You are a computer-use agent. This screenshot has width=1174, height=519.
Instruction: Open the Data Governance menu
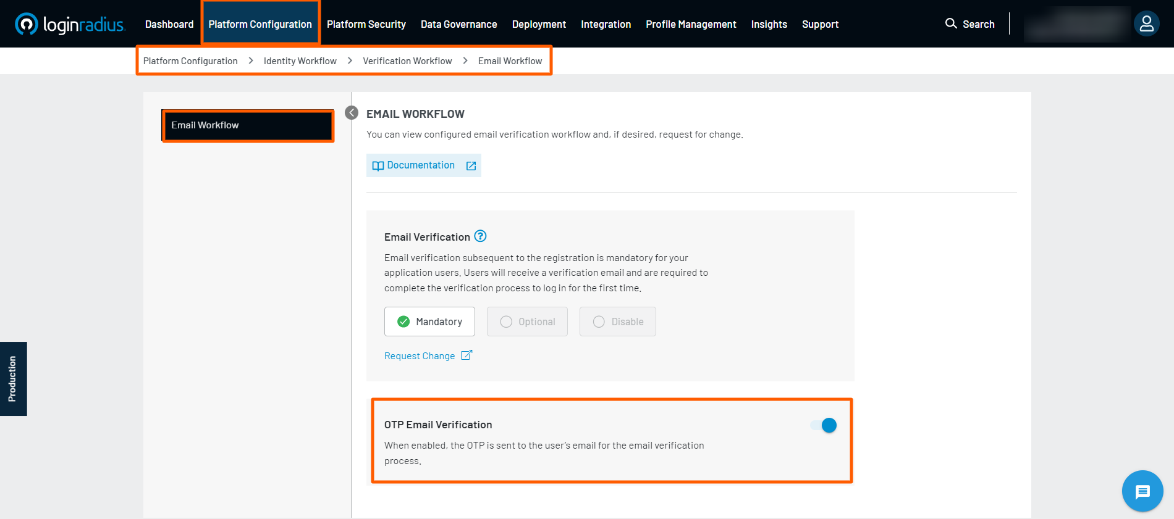[459, 24]
